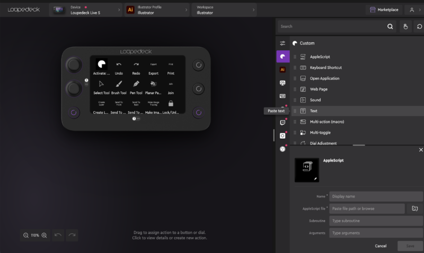424x253 pixels.
Task: Click the Send To Back touch button
Action: [136, 106]
